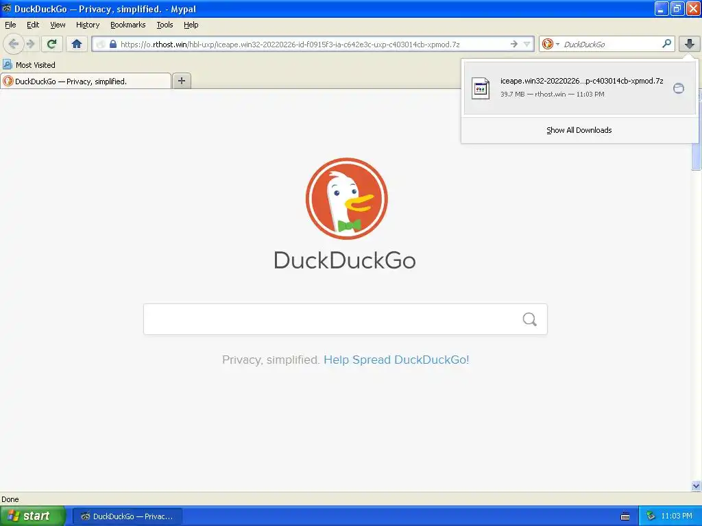This screenshot has height=526, width=702.
Task: Click the keyboard icon in taskbar
Action: [625, 516]
